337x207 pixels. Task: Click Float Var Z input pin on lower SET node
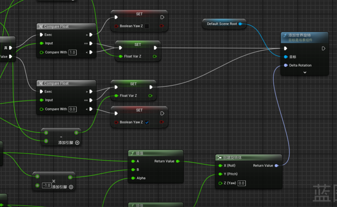click(x=116, y=96)
